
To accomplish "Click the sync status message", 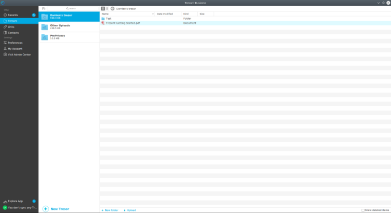I will tap(22, 207).
